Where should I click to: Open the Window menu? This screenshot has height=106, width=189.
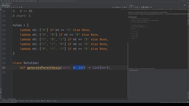pos(32,1)
